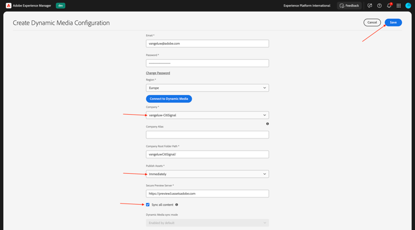
Task: Open the app switcher grid icon
Action: pyautogui.click(x=398, y=6)
